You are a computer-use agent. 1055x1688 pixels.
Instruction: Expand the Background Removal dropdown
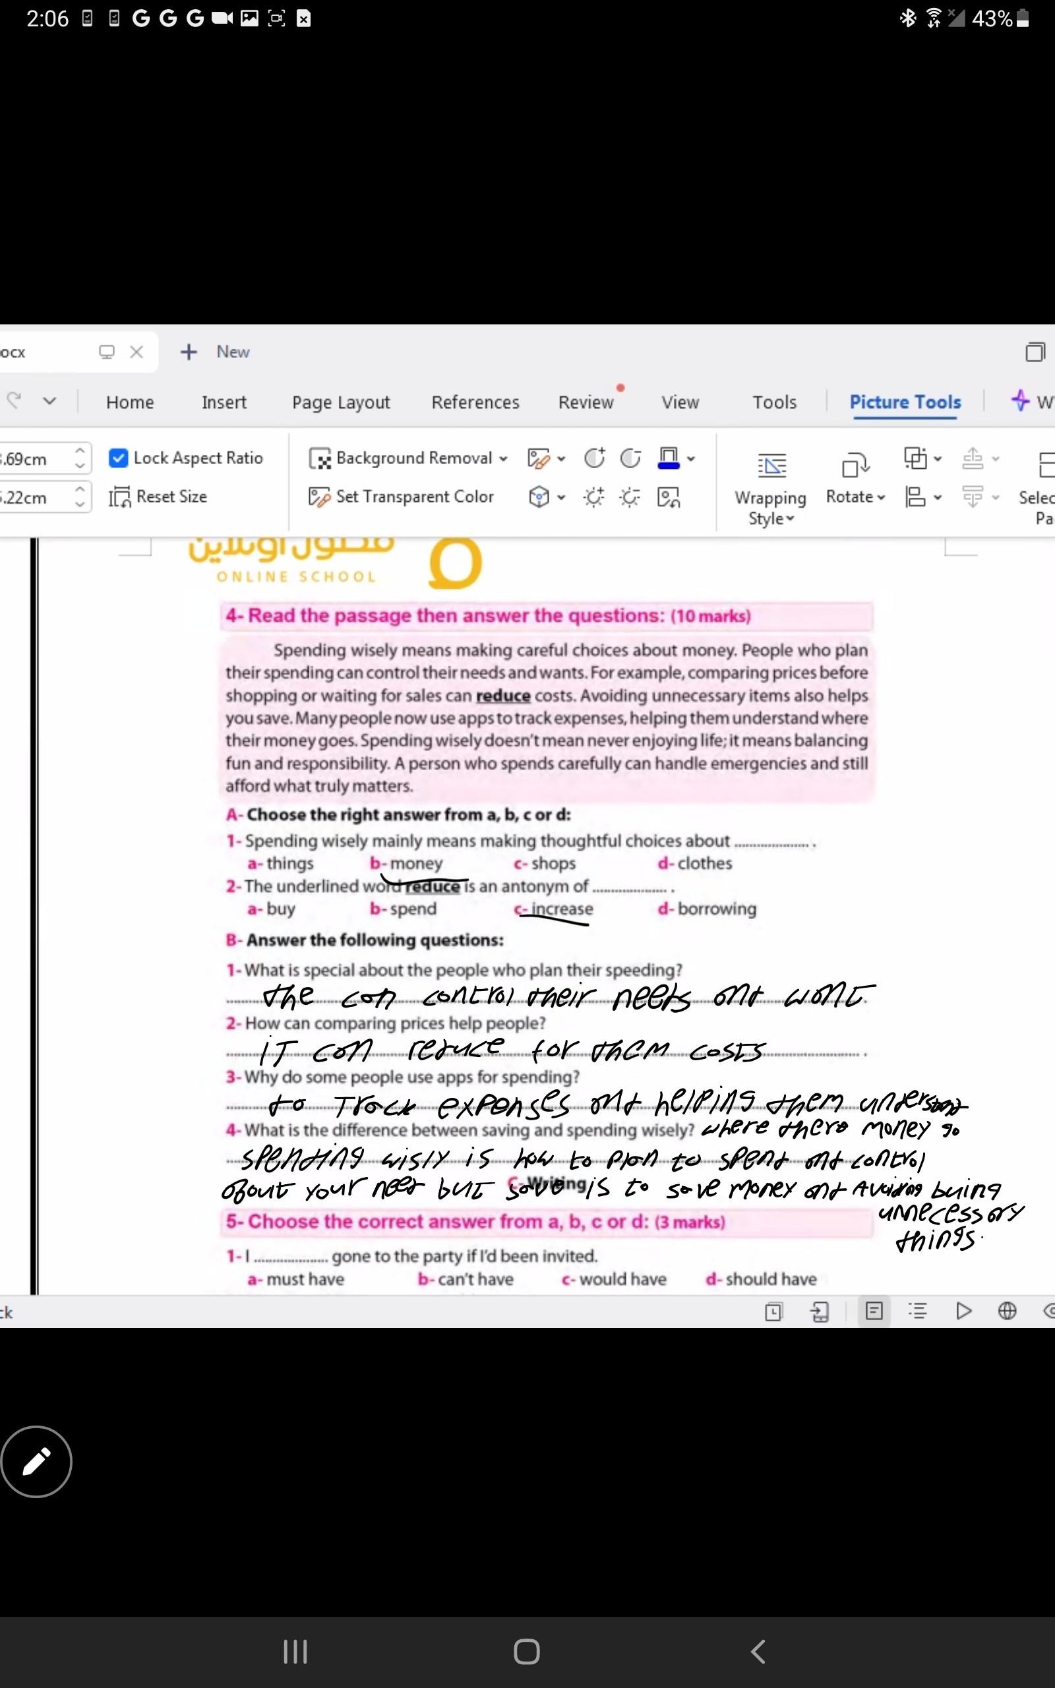pyautogui.click(x=503, y=459)
